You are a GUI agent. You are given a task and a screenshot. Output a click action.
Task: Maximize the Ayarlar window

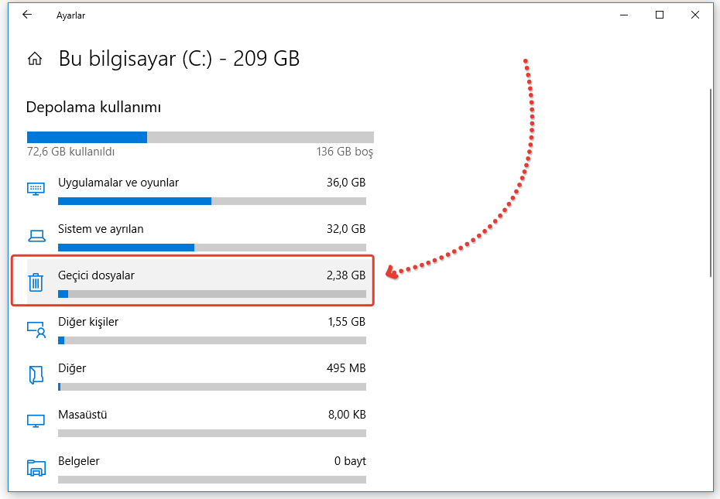pyautogui.click(x=660, y=15)
